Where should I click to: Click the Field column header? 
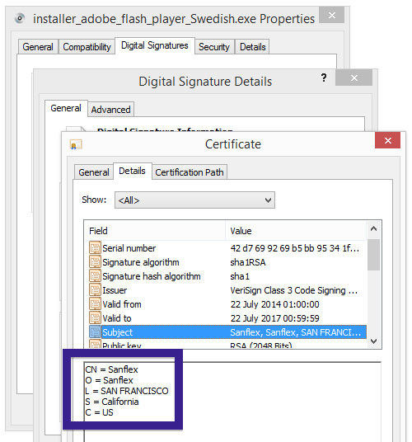click(x=156, y=231)
